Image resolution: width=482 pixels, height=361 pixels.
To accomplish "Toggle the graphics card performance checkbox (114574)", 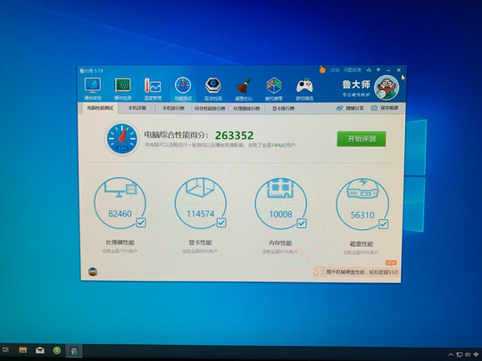I will coord(221,223).
